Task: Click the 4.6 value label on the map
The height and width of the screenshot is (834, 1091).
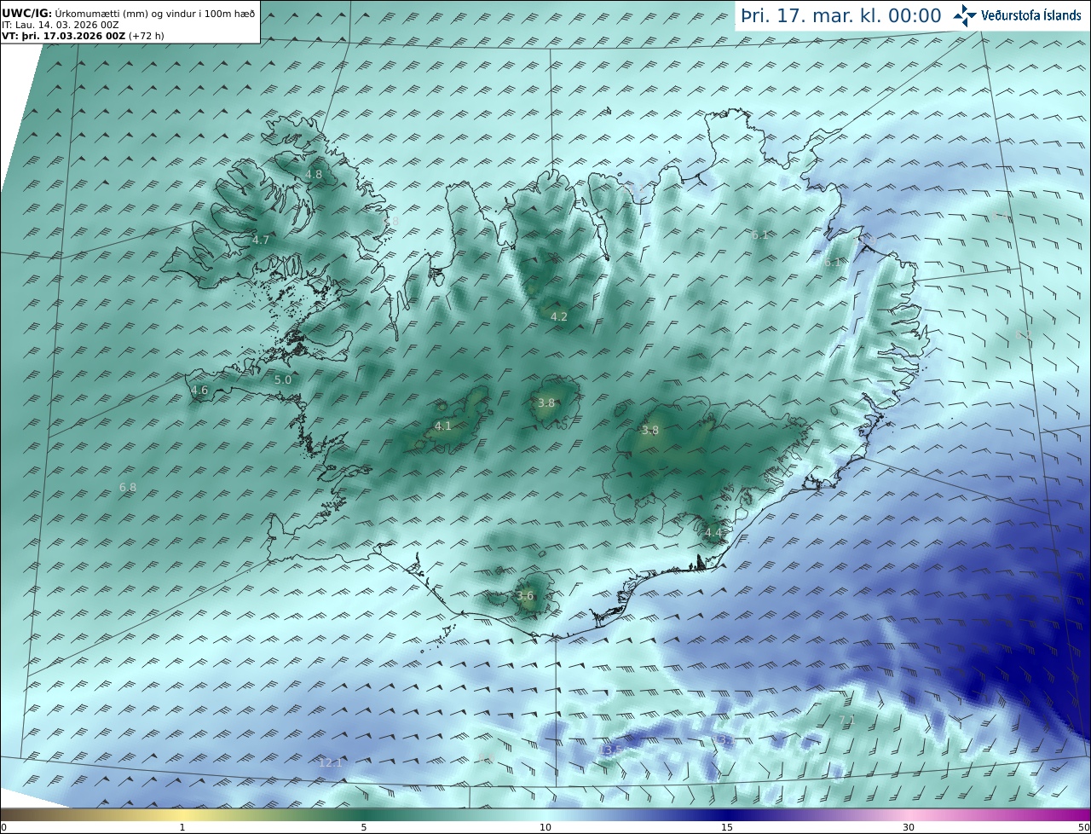Action: coord(199,390)
